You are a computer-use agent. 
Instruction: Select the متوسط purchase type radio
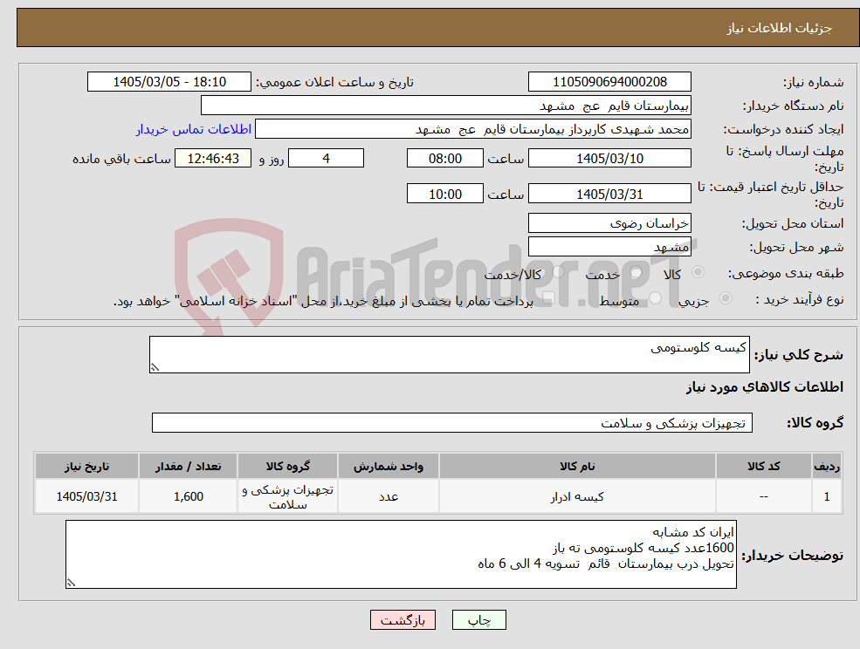655,298
